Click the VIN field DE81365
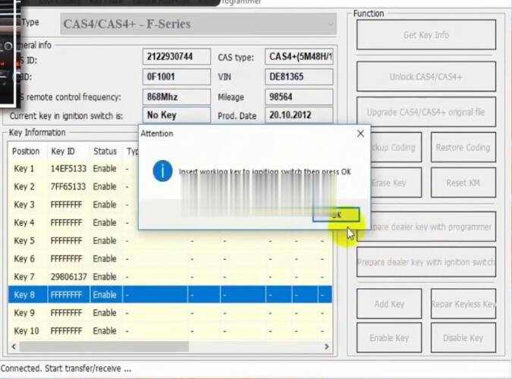Viewport: 512px width, 379px height. pyautogui.click(x=299, y=77)
